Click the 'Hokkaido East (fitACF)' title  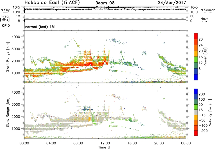click(x=52, y=2)
